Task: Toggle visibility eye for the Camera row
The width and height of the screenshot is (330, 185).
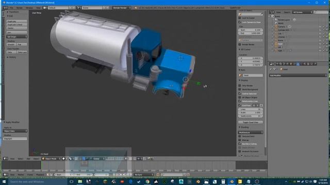Action: pyautogui.click(x=320, y=27)
